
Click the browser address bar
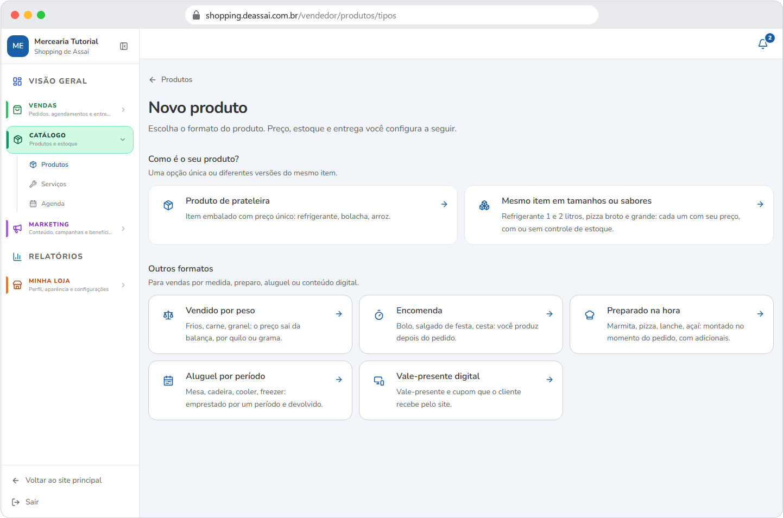point(391,15)
